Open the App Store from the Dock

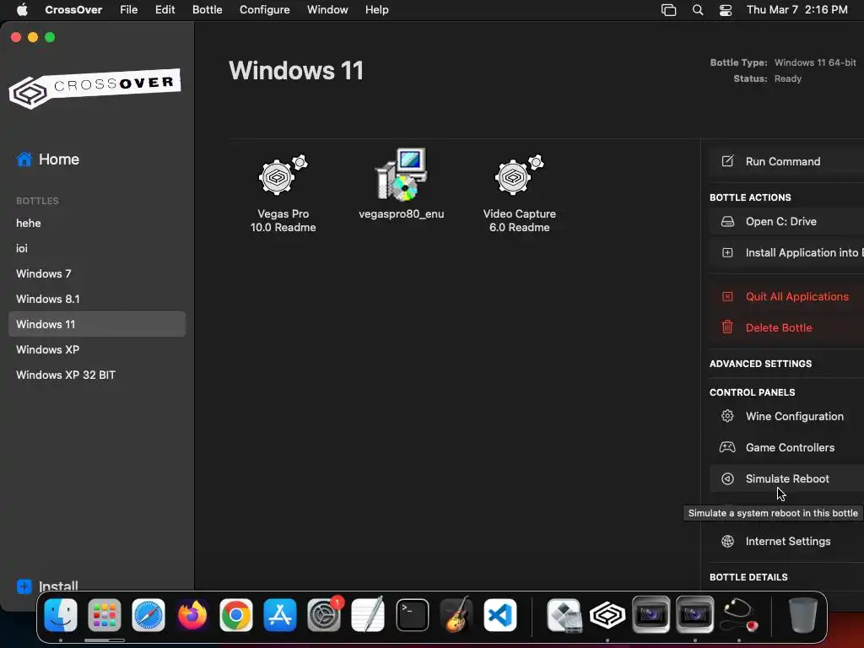pyautogui.click(x=280, y=614)
